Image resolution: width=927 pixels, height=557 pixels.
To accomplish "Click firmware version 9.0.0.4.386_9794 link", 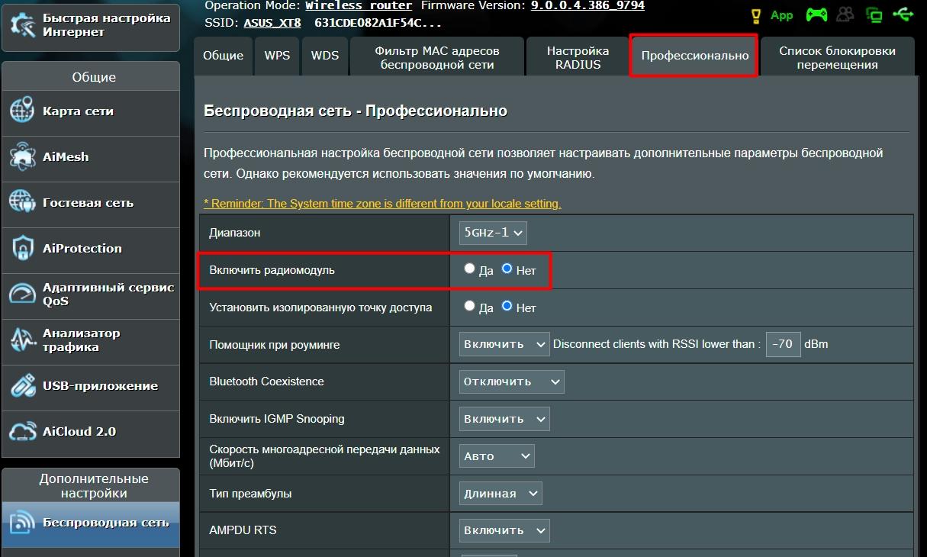I will pyautogui.click(x=587, y=5).
